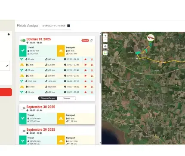
Task: Click the lightning bolt icon in left panel
Action: point(9,34)
